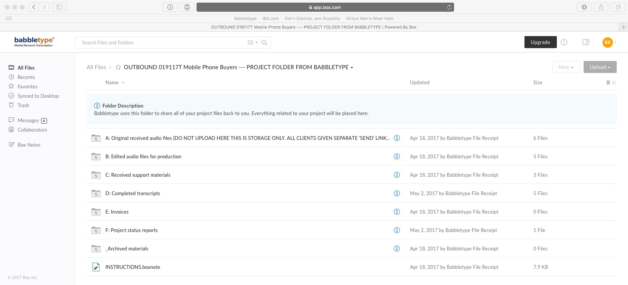Go back with Safari's back arrow
This screenshot has height=285, width=628.
34,7
